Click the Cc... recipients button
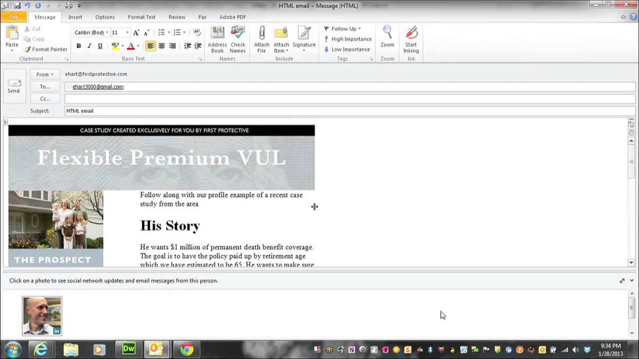This screenshot has height=359, width=639. point(44,99)
